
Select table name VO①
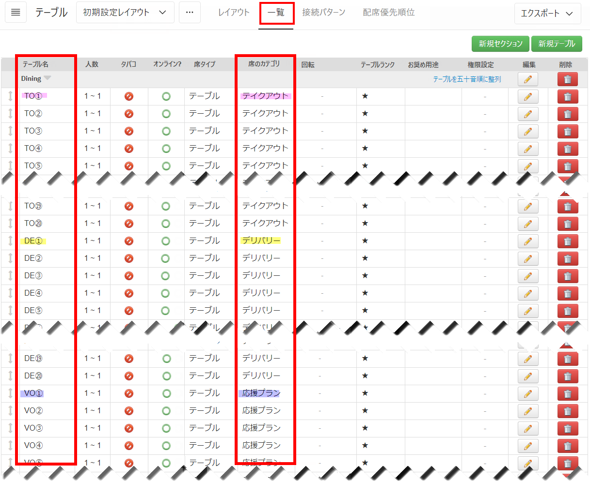(x=33, y=393)
